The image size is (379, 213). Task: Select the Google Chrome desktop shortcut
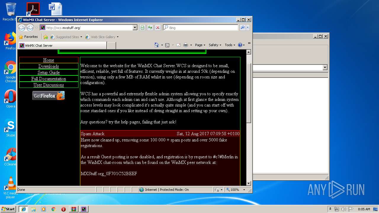tap(10, 72)
